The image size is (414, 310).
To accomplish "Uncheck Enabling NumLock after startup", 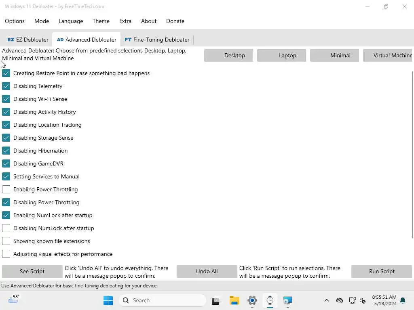I will 6,215.
